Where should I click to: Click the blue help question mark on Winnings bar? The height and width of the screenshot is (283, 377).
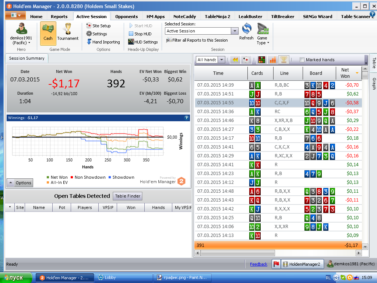pyautogui.click(x=186, y=118)
